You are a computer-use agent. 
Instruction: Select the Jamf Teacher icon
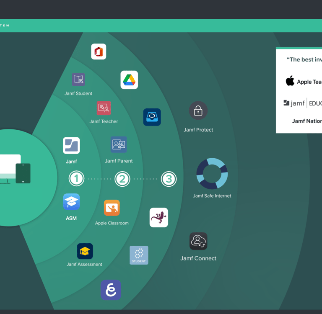click(x=104, y=108)
